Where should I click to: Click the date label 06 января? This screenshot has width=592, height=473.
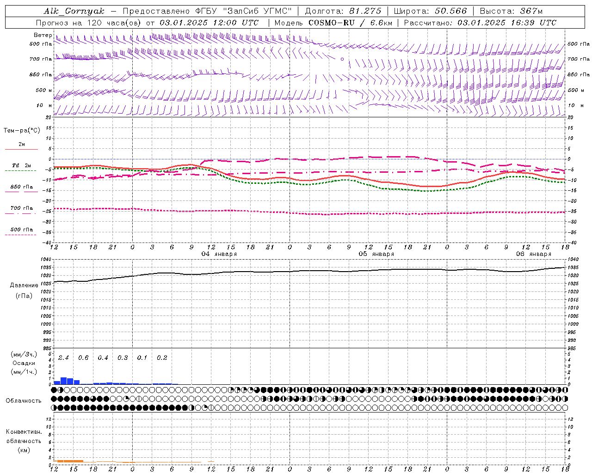pyautogui.click(x=534, y=254)
